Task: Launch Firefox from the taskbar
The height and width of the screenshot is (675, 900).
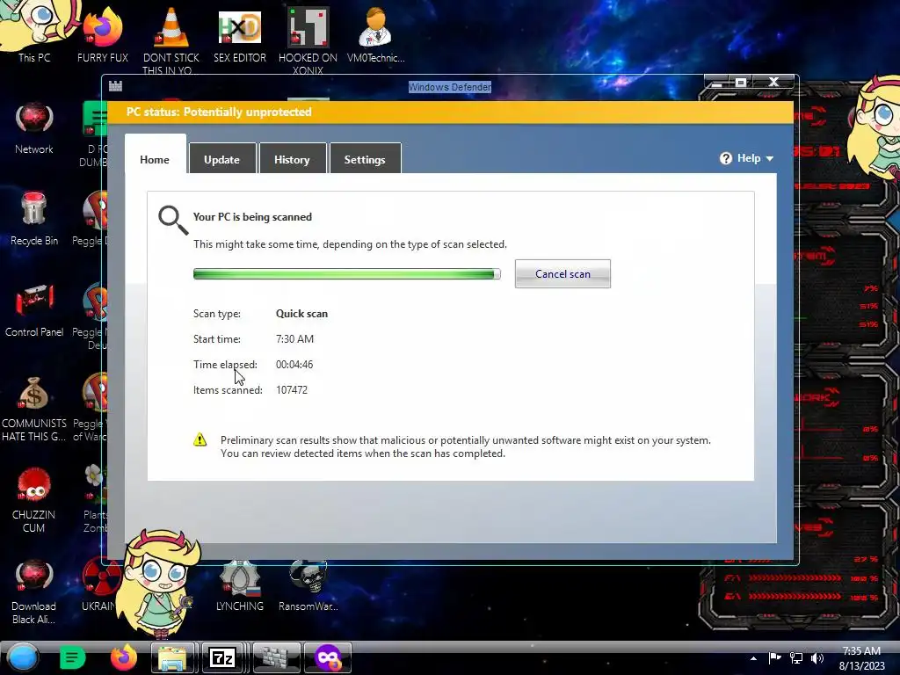Action: [x=123, y=657]
